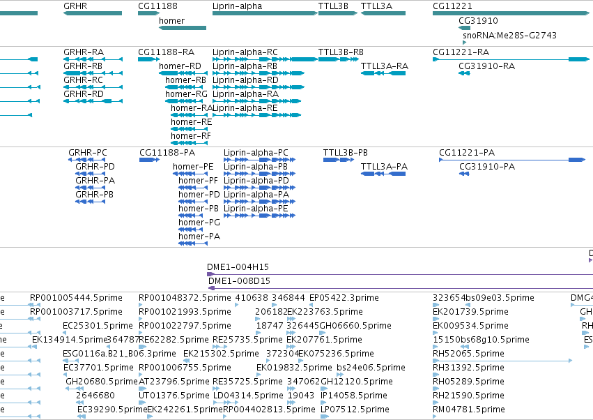Click the CG11188 gene glyph
This screenshot has width=593, height=420.
148,13
